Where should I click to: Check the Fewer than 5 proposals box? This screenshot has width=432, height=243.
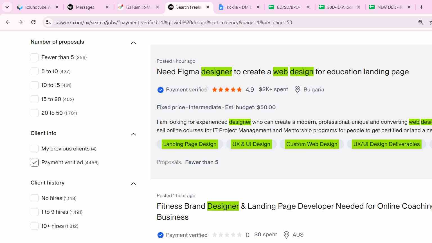35,57
